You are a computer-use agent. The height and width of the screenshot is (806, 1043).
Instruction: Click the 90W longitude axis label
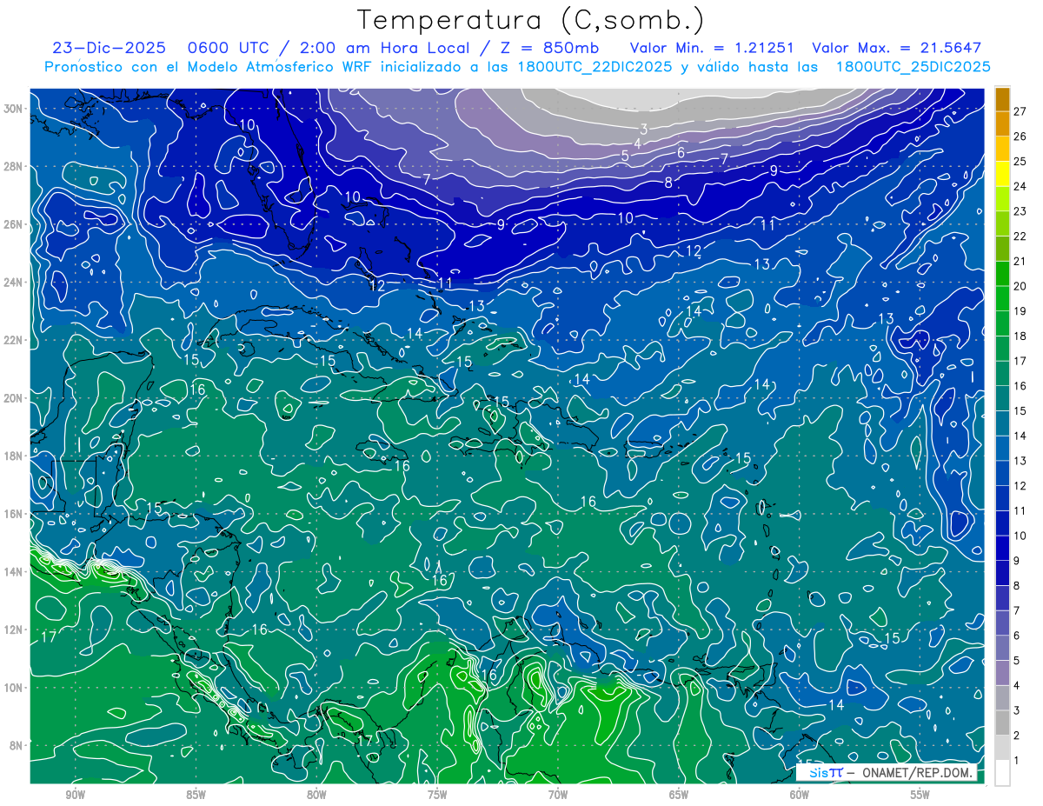(x=75, y=795)
